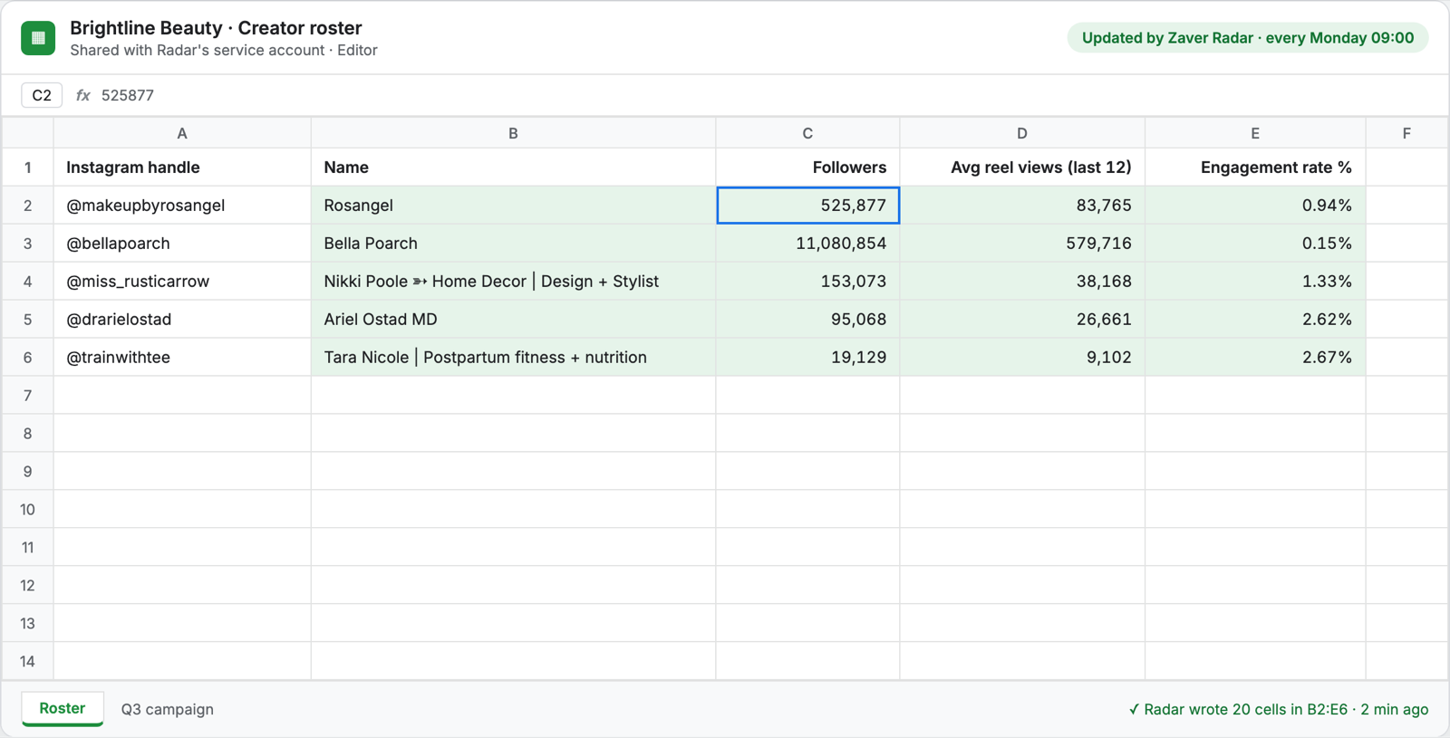Select row 7 header
This screenshot has height=738, width=1450.
click(x=28, y=396)
